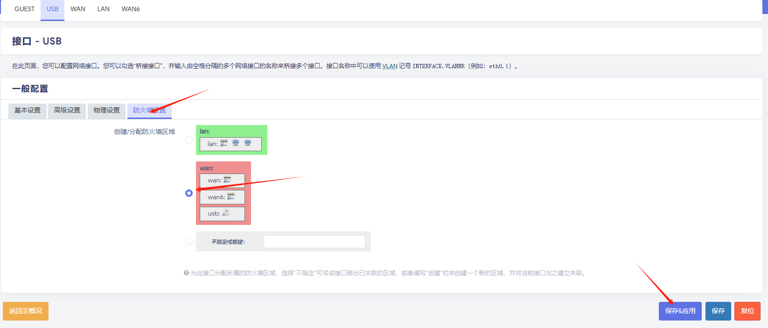Choose the unspecified-or-create (不指定或新建) radio option
The height and width of the screenshot is (328, 768).
tap(189, 241)
